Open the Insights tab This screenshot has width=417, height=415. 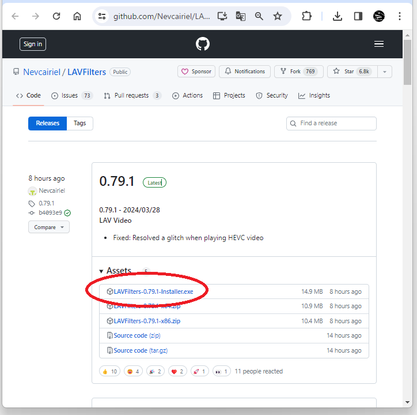(314, 95)
